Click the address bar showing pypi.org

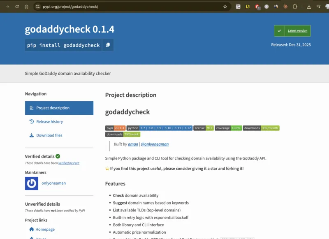point(82,6)
